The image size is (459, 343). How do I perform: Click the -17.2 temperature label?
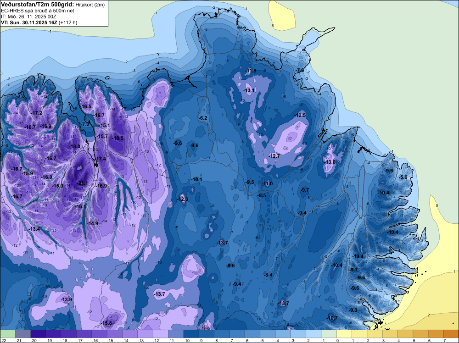(37, 113)
